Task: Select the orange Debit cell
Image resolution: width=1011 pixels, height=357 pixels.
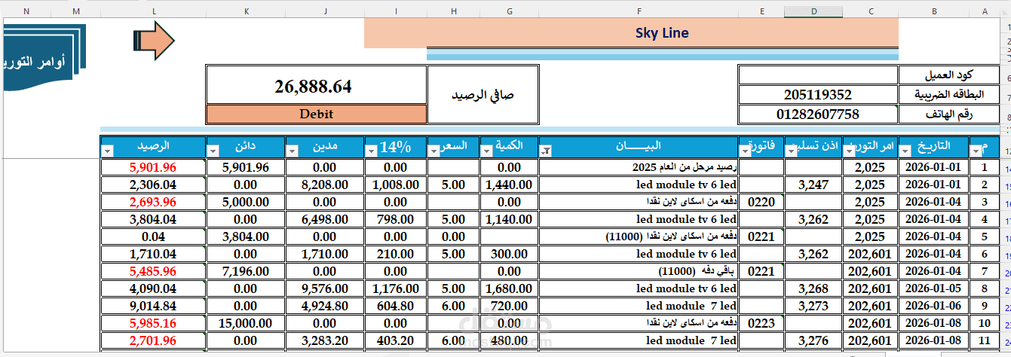Action: 317,114
